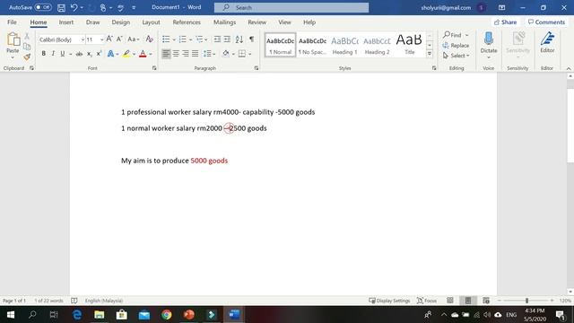Apply the Heading 2 style
The width and height of the screenshot is (574, 323).
coord(377,46)
